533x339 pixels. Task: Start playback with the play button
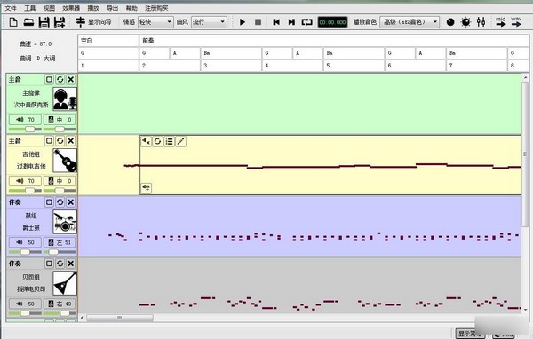[x=243, y=22]
